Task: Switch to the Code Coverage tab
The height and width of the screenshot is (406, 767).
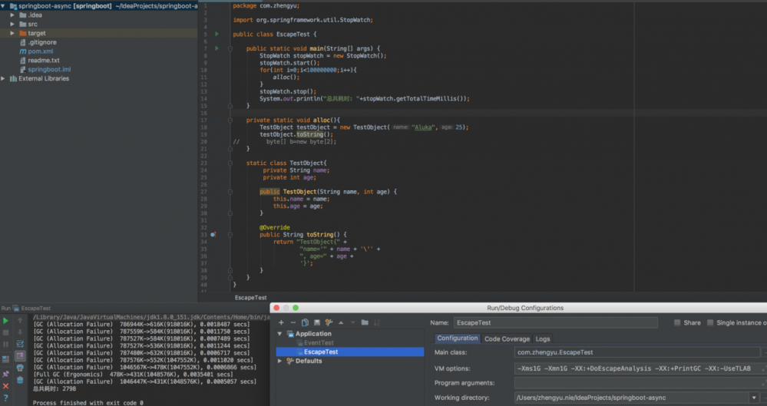Action: [x=507, y=338]
